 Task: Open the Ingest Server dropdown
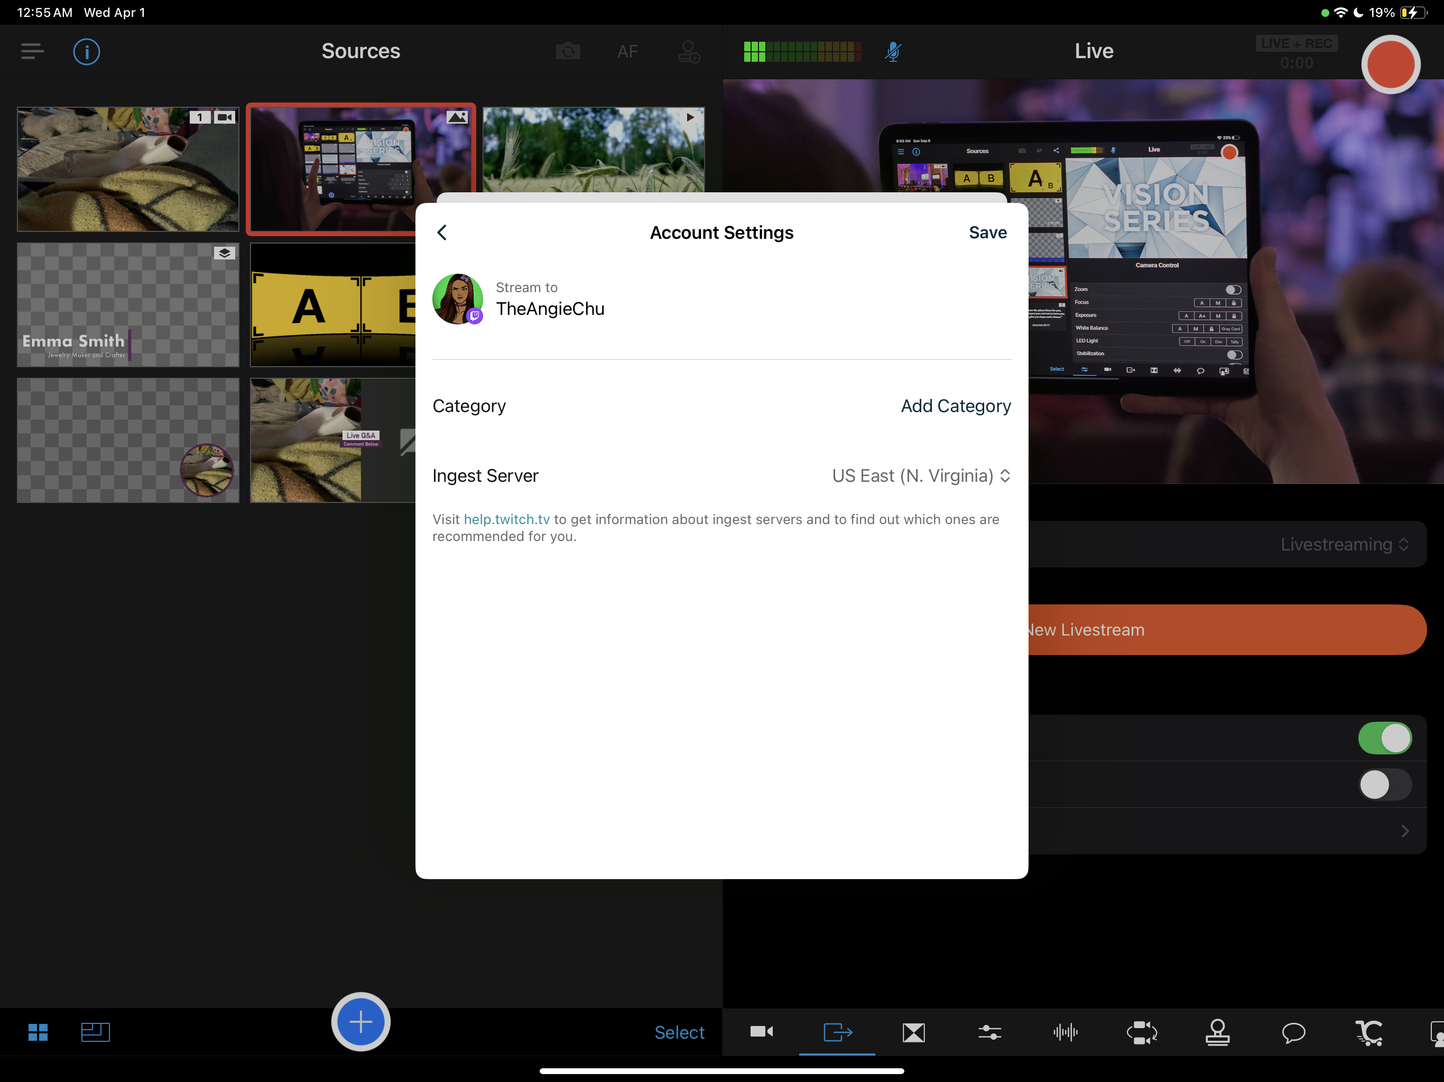(x=920, y=475)
